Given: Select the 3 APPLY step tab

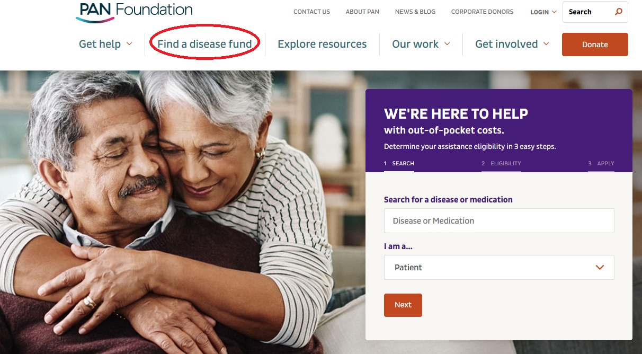Looking at the screenshot, I should tap(601, 164).
